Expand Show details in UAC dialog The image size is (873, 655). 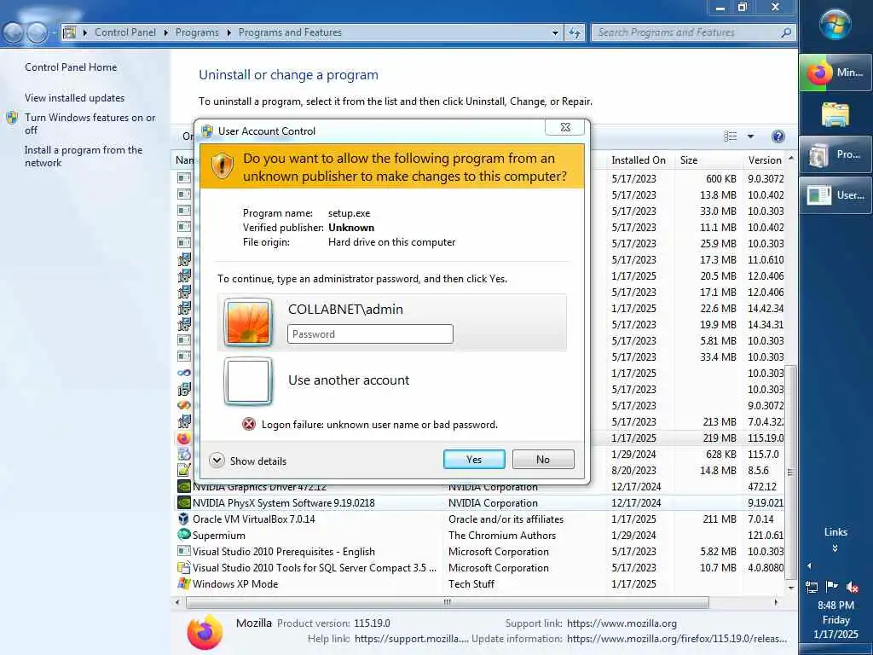coord(248,461)
